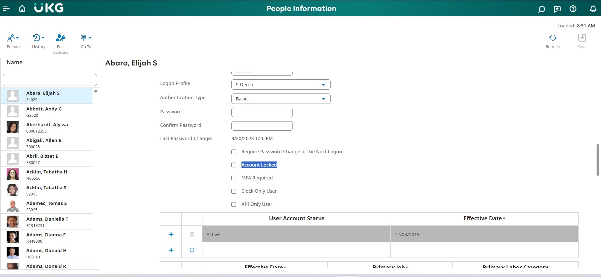Open the help question mark icon
Viewport: 601px width, 277px height.
[x=573, y=9]
